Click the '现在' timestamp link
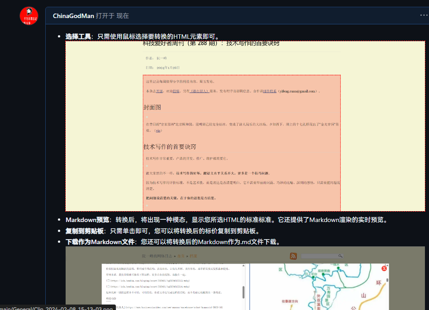The height and width of the screenshot is (310, 429). 123,16
